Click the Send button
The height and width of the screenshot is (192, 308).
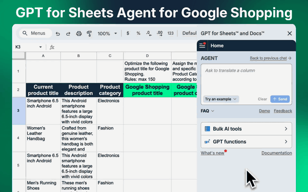click(x=280, y=99)
